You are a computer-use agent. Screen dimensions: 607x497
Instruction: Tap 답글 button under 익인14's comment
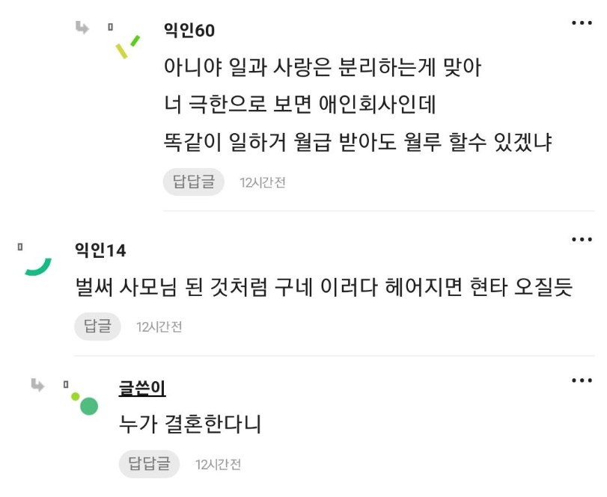click(x=97, y=327)
